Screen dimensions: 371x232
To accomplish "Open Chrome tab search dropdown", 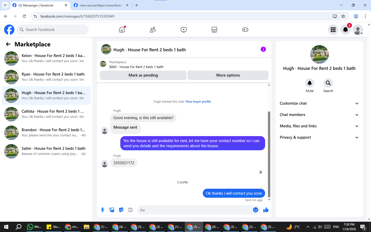I will (5, 5).
